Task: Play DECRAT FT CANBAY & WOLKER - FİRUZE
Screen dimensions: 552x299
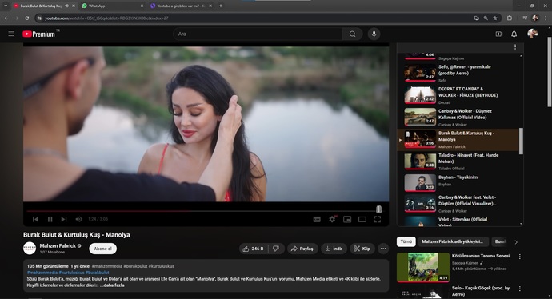Action: point(458,95)
